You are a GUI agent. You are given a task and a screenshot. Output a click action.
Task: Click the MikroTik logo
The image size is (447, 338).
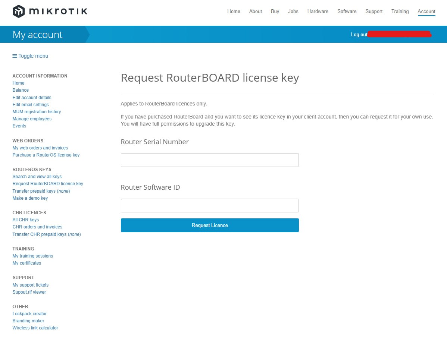[50, 12]
